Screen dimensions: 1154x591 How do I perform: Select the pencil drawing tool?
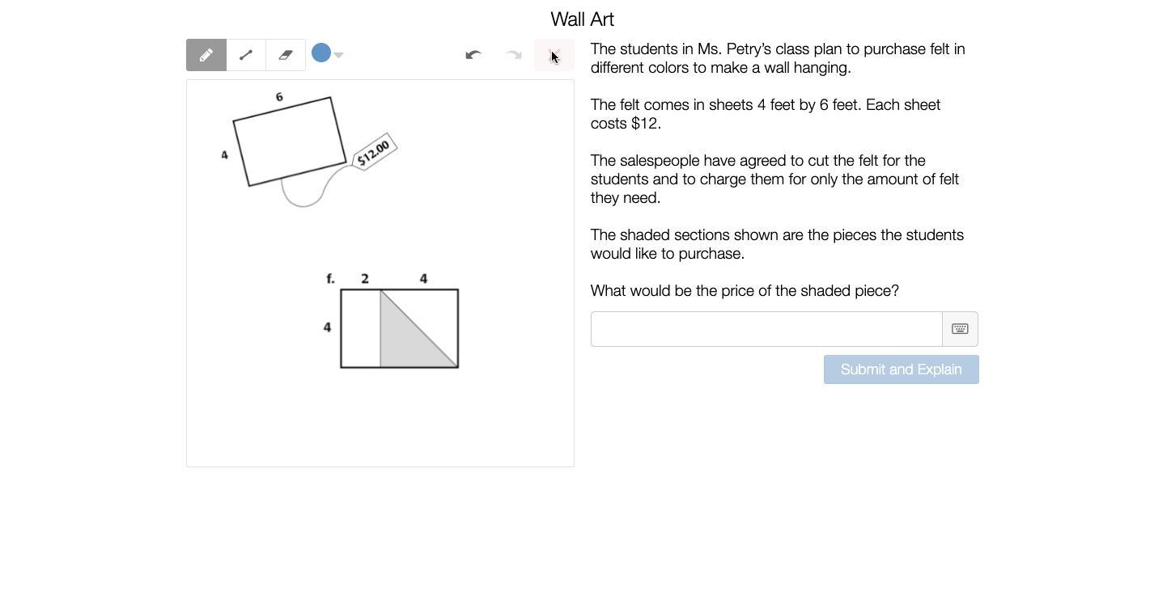[206, 55]
